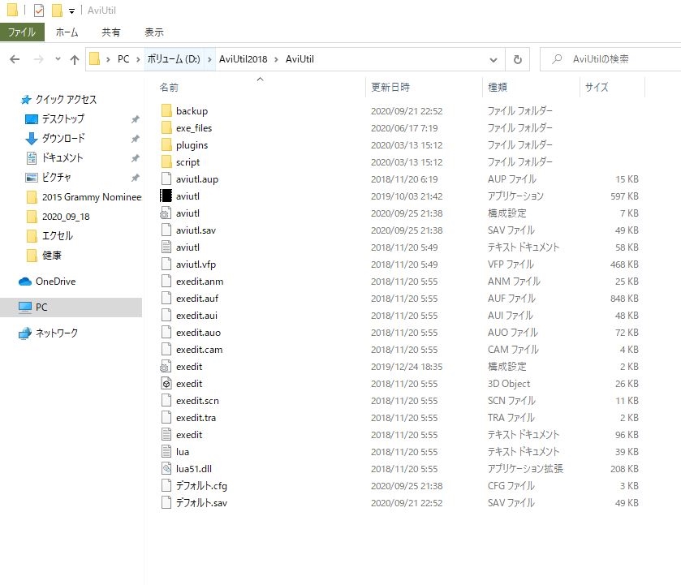Go forward with the right arrow
Screen dimensions: 681x585
pyautogui.click(x=39, y=59)
